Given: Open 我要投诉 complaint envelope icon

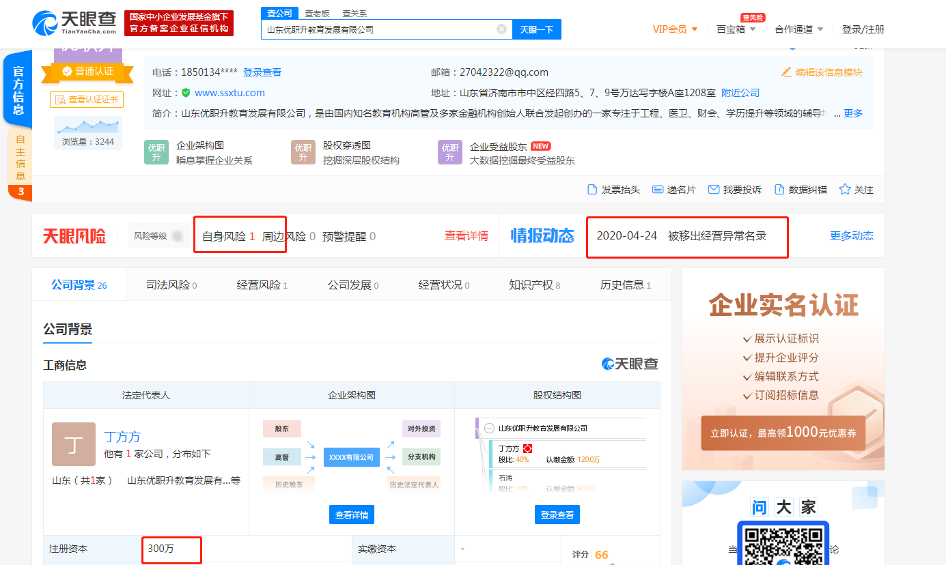Looking at the screenshot, I should click(714, 190).
